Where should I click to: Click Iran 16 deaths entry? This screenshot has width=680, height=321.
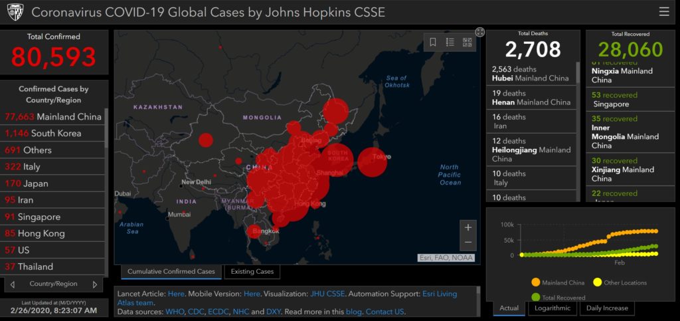pyautogui.click(x=531, y=122)
